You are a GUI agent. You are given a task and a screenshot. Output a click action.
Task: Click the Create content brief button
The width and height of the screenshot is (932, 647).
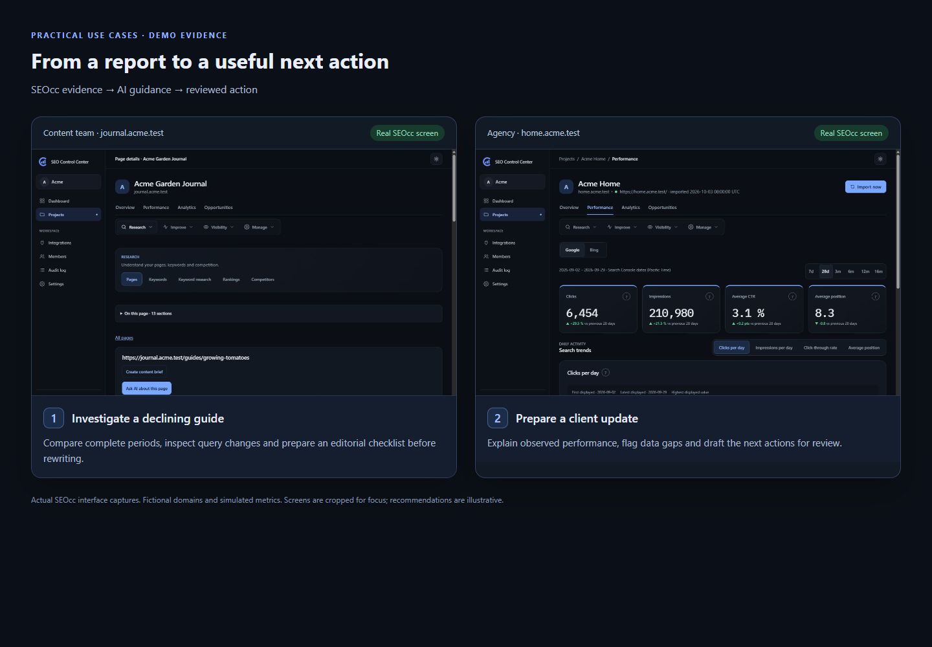point(144,372)
